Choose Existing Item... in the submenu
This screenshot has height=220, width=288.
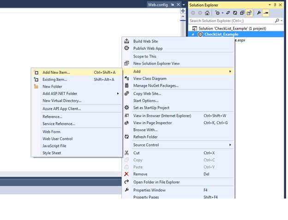(x=77, y=79)
